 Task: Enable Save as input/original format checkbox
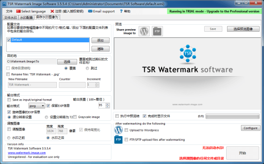9,100
